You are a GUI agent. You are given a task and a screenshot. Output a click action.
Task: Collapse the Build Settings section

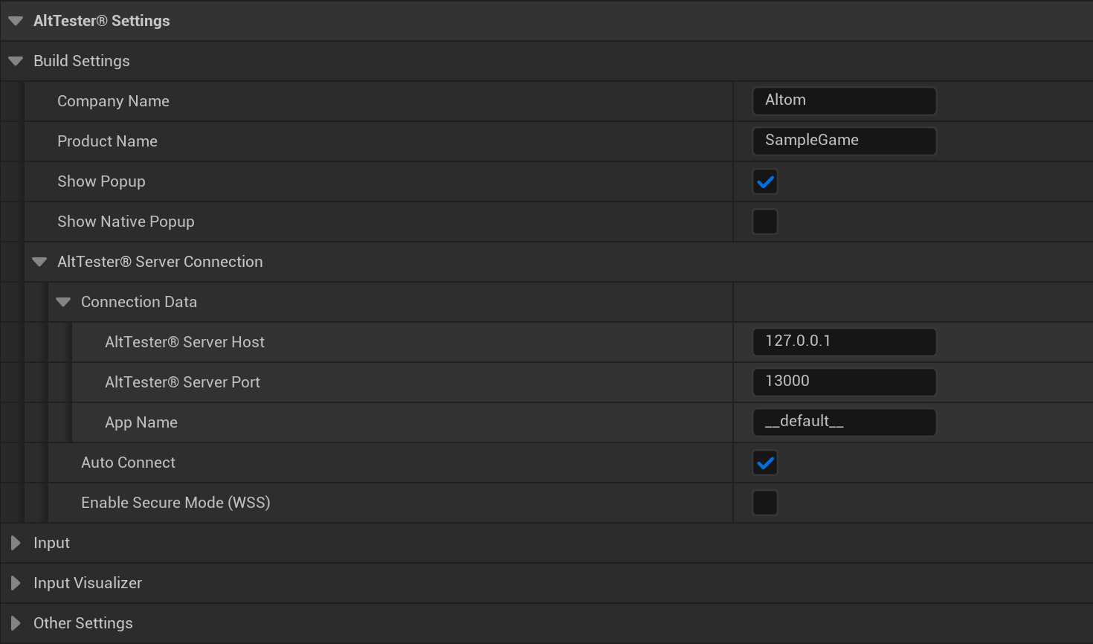tap(16, 60)
